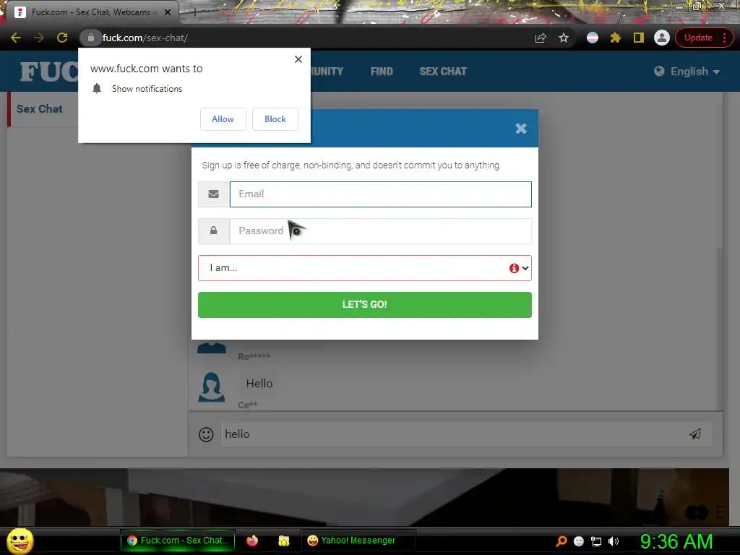
Task: Open the FIND menu item
Action: tap(382, 72)
